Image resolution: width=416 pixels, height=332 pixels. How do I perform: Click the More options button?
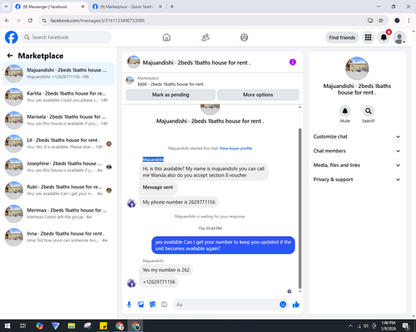(258, 95)
